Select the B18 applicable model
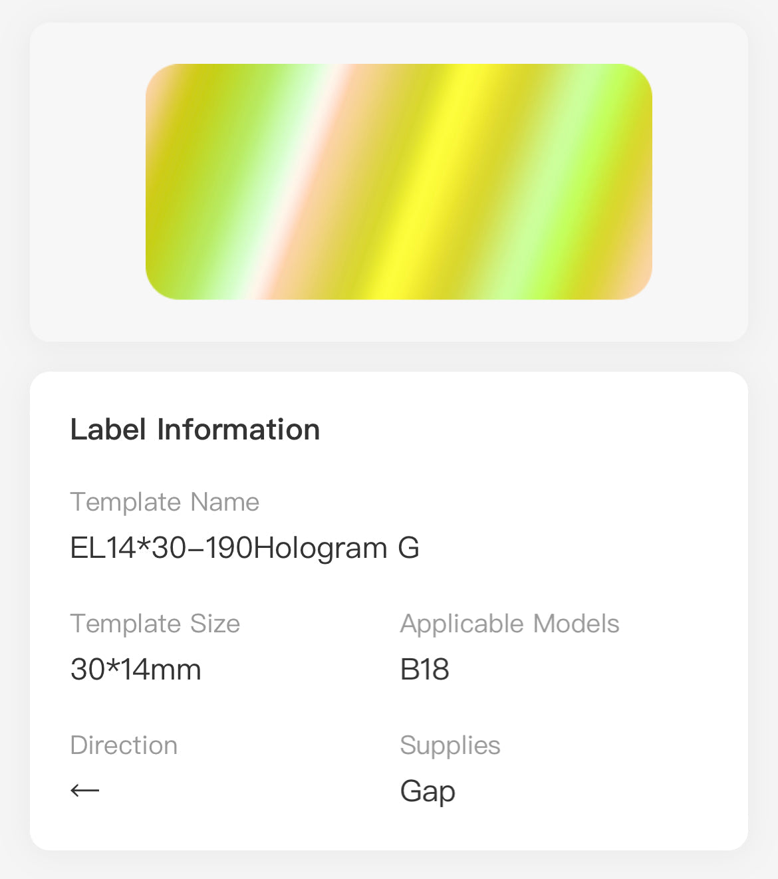 424,670
